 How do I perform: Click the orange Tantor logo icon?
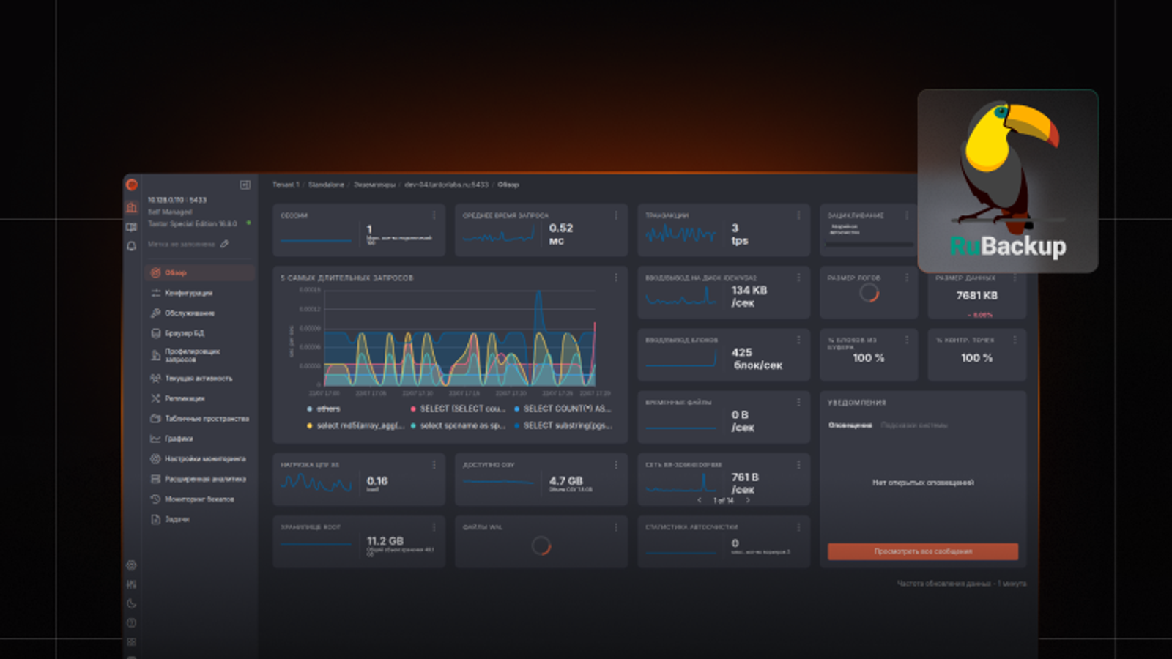point(132,185)
